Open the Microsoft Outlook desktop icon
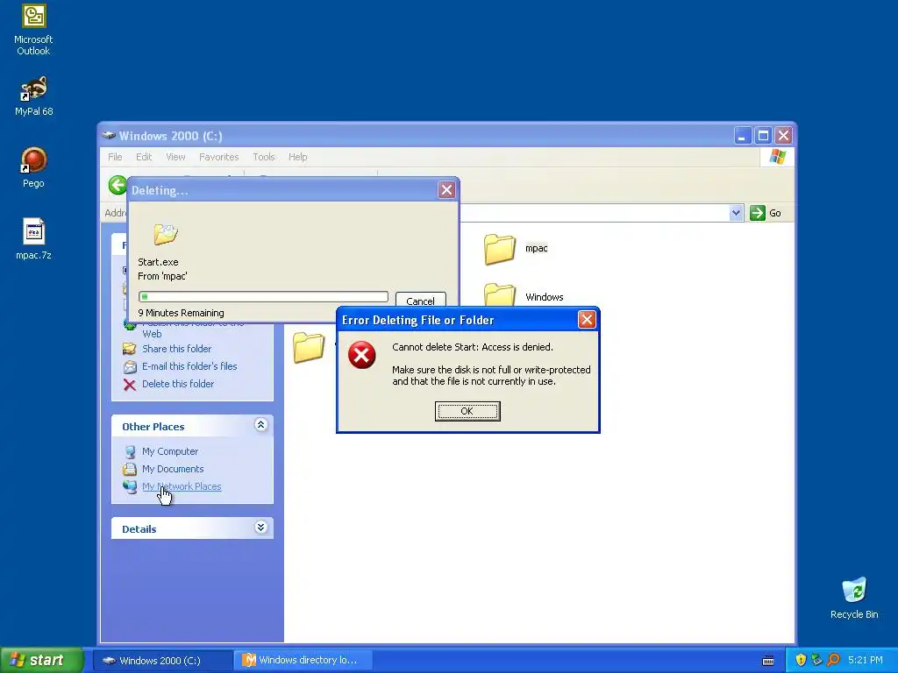 coord(33,30)
